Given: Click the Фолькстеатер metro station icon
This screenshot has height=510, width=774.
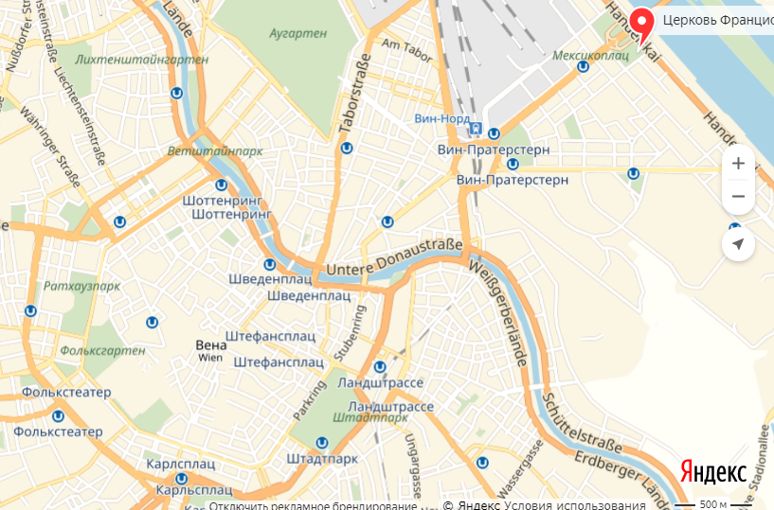Looking at the screenshot, I should point(58,415).
